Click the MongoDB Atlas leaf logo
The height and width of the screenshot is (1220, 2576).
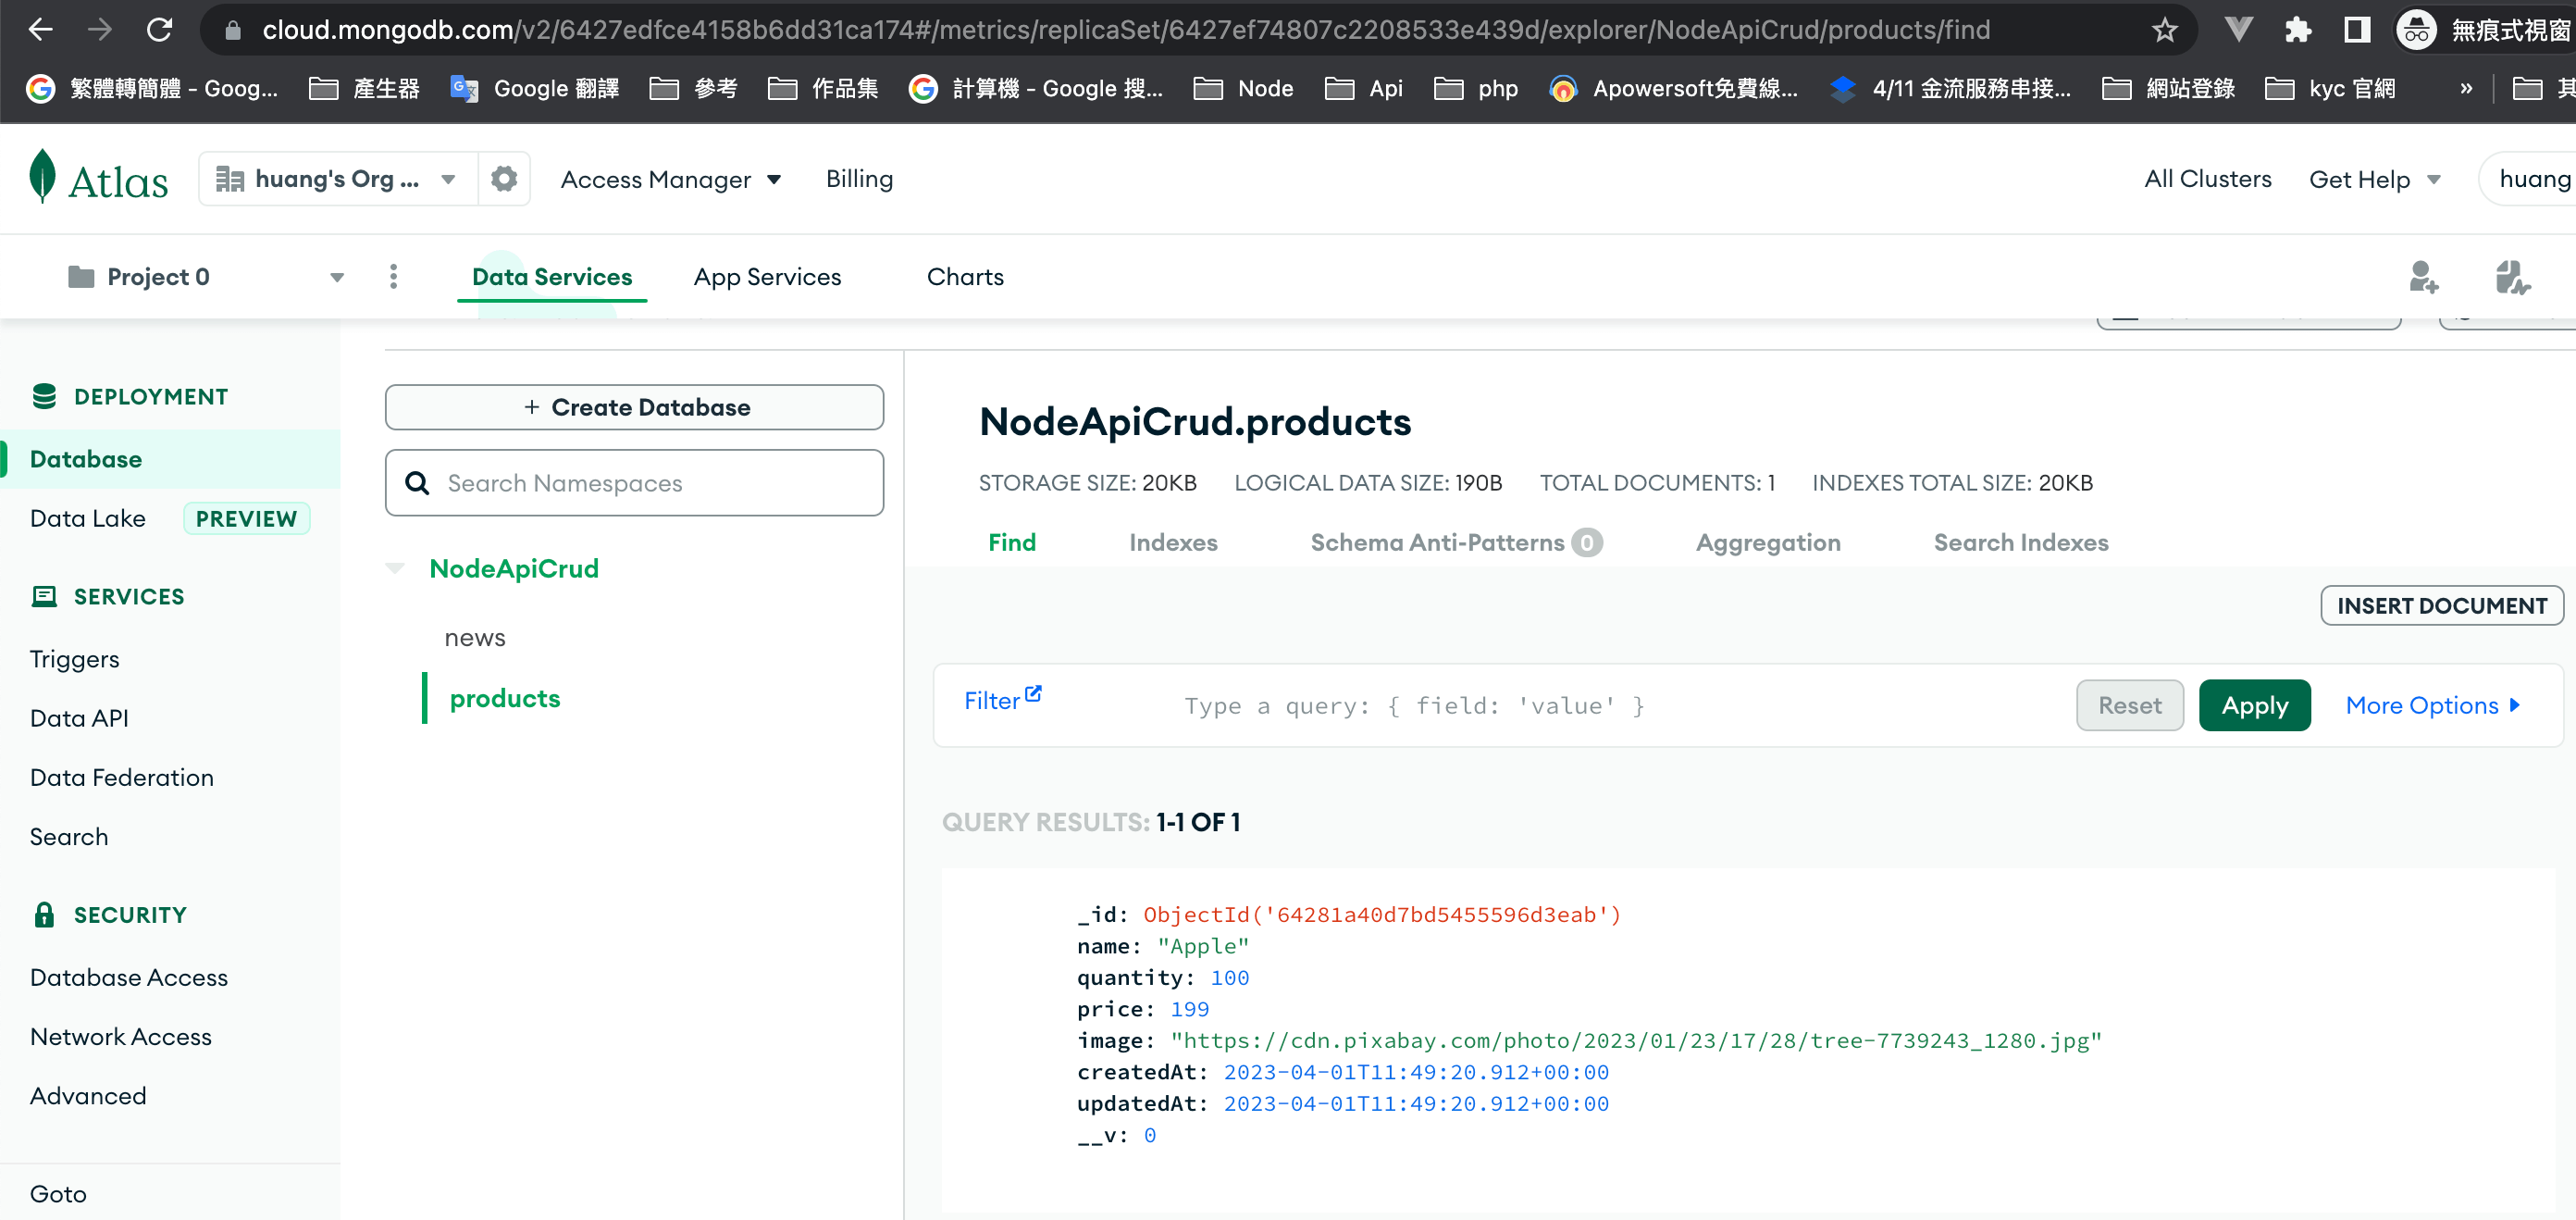42,177
